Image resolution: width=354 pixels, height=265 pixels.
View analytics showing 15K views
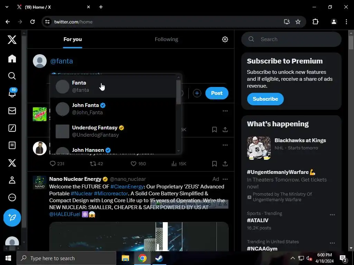179,164
